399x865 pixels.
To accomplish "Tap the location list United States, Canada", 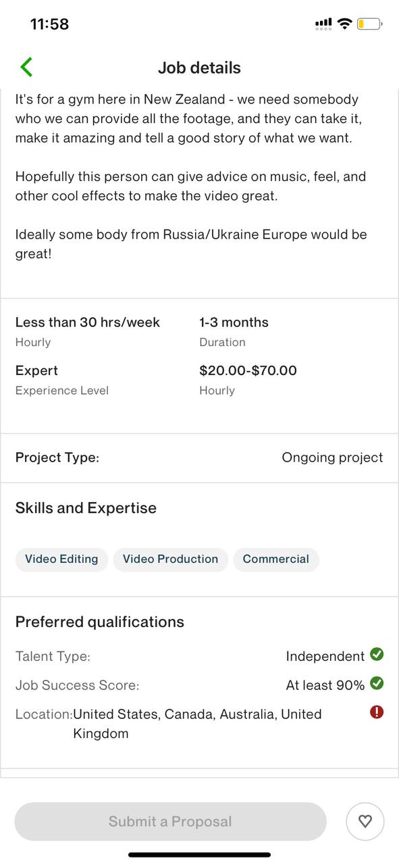I will click(197, 723).
